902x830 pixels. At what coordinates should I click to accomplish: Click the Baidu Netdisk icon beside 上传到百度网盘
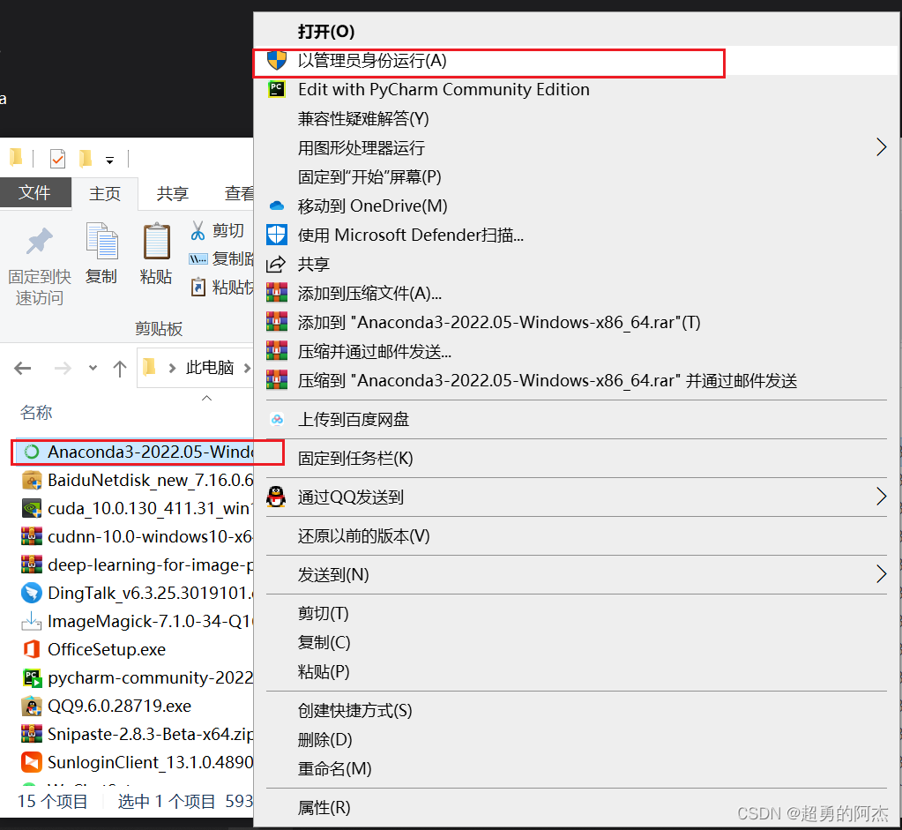click(277, 420)
